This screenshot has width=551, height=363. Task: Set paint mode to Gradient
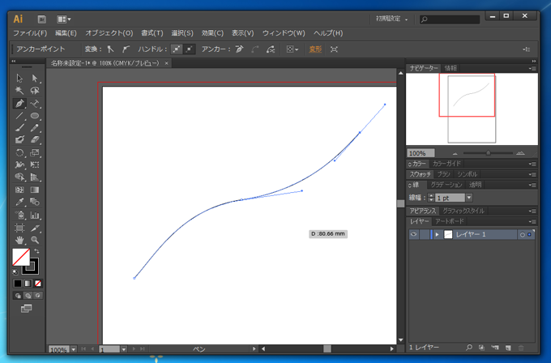tap(28, 284)
